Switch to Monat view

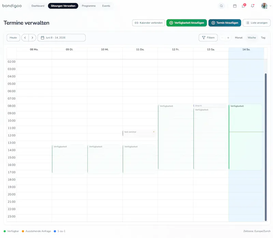tap(239, 38)
